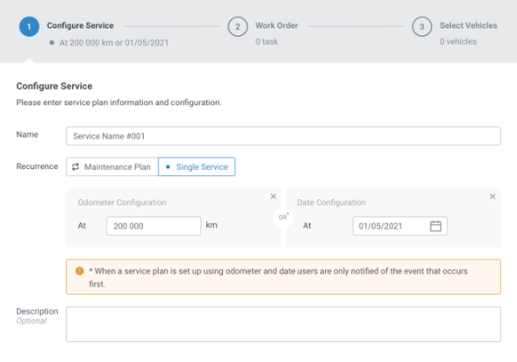Remove the Date Configuration panel
Viewport: 517px width, 362px height.
tap(492, 196)
